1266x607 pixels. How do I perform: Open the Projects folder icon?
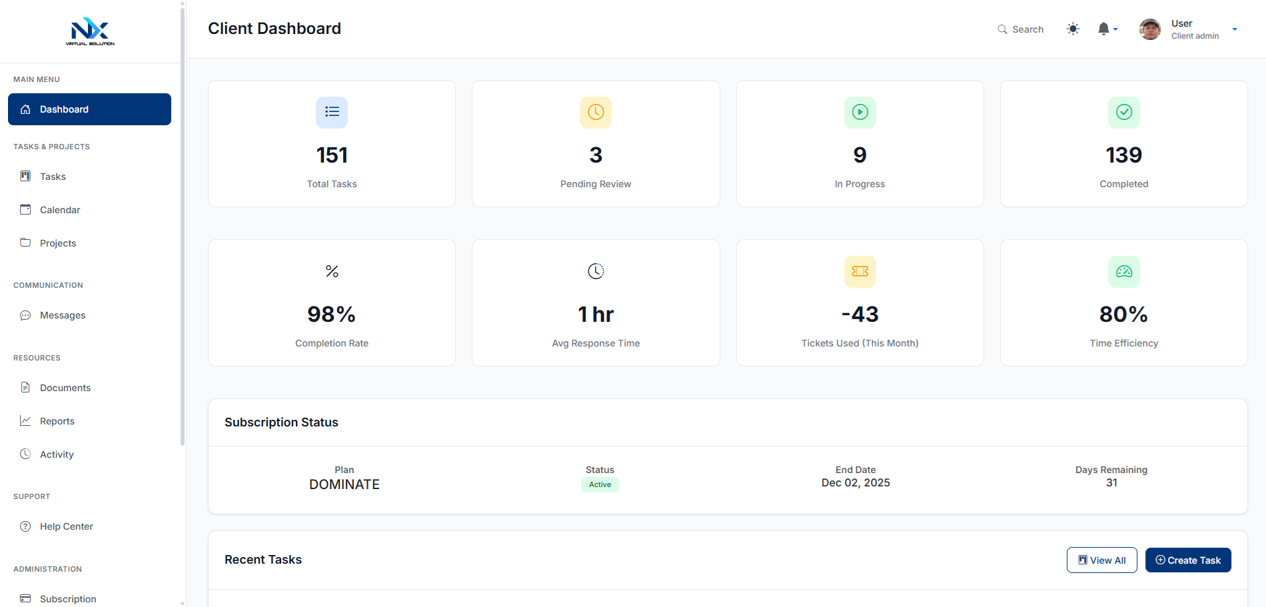point(25,243)
